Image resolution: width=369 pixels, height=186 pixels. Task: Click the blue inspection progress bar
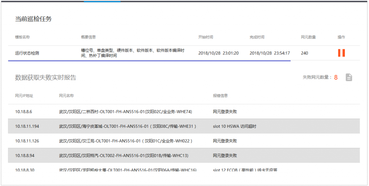149,61
